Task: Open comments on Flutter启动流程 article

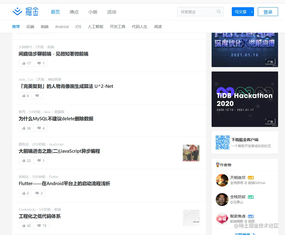Action: (x=38, y=193)
